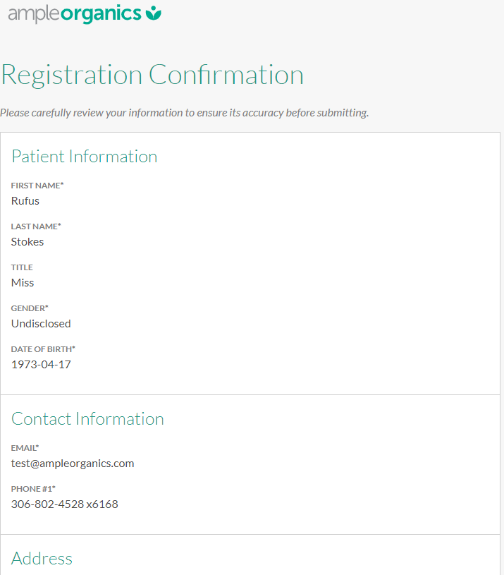This screenshot has width=504, height=575.
Task: Select the phone number 306-802-4528 x6168
Action: click(65, 504)
